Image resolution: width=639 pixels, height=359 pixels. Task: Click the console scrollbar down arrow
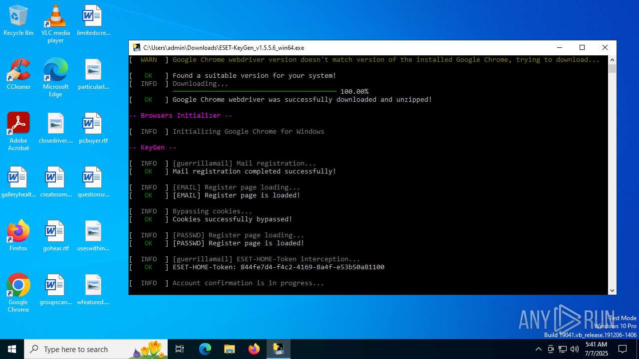[612, 290]
